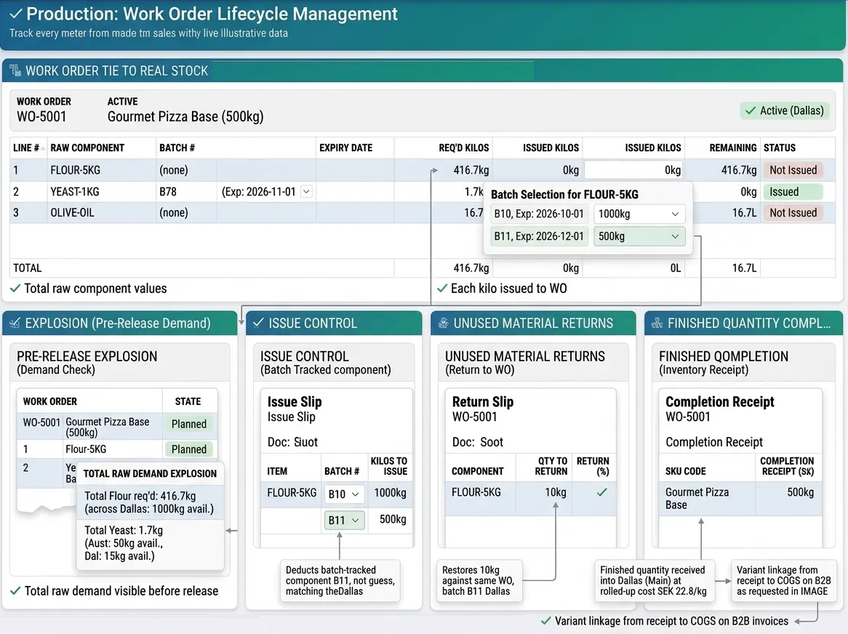
Task: Open the B10 quantity dropdown showing 1000kg
Action: tap(639, 214)
